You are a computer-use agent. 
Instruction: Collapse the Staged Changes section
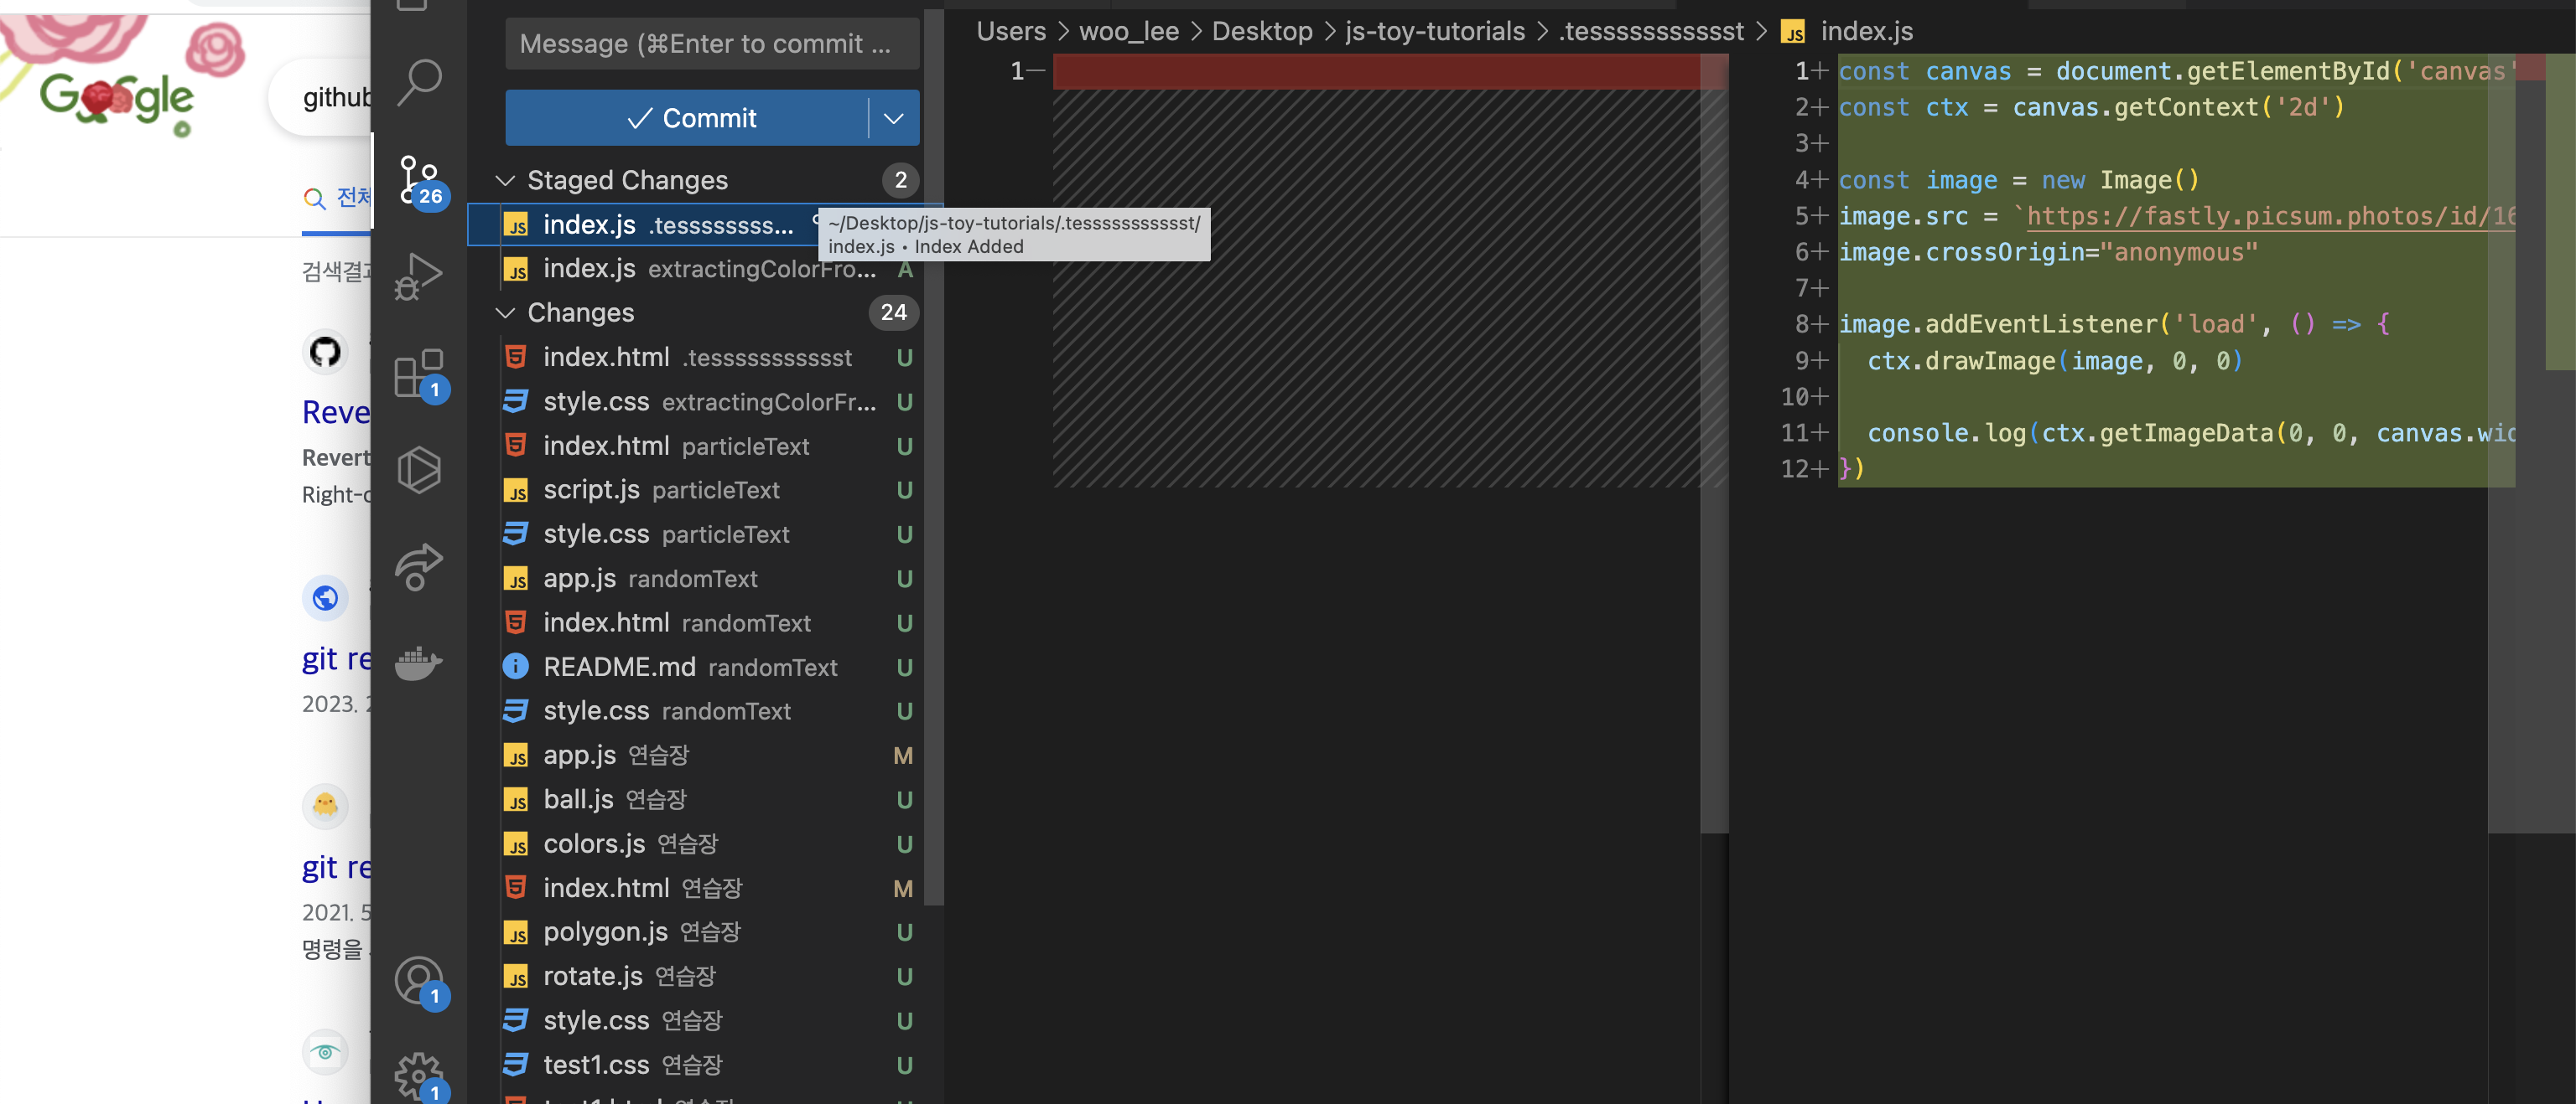[506, 181]
